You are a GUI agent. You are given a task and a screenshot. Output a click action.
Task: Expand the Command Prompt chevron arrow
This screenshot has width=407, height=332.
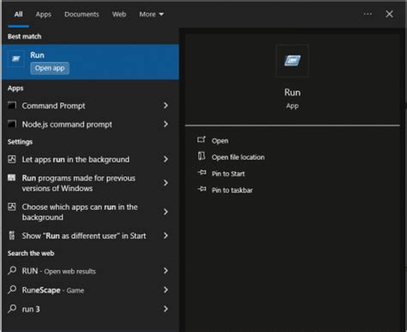166,106
